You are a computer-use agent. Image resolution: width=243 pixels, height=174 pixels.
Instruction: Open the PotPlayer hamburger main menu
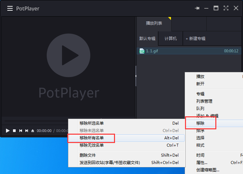10,8
